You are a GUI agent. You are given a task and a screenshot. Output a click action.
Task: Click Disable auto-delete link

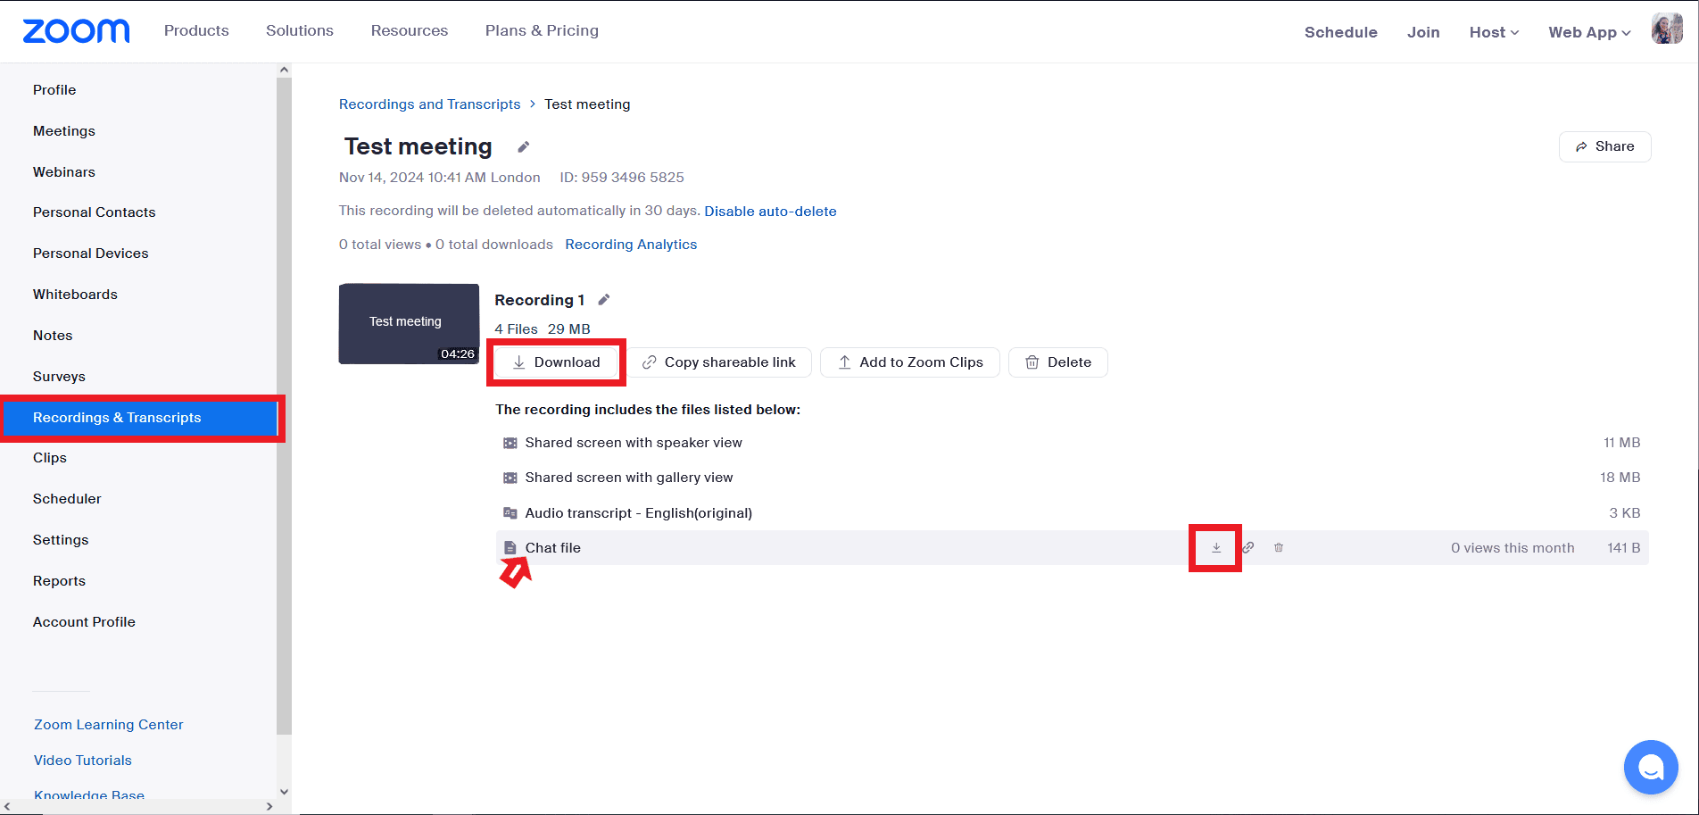pos(770,212)
